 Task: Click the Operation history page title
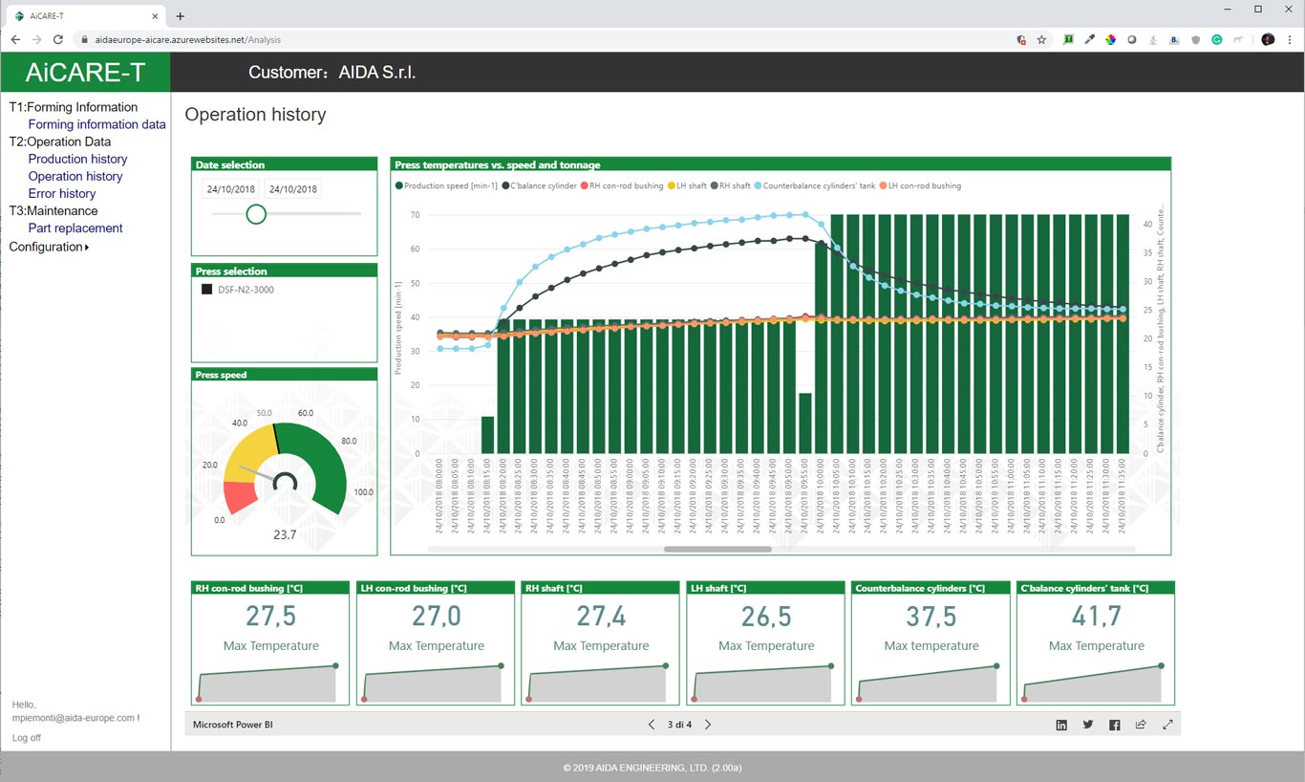point(255,115)
